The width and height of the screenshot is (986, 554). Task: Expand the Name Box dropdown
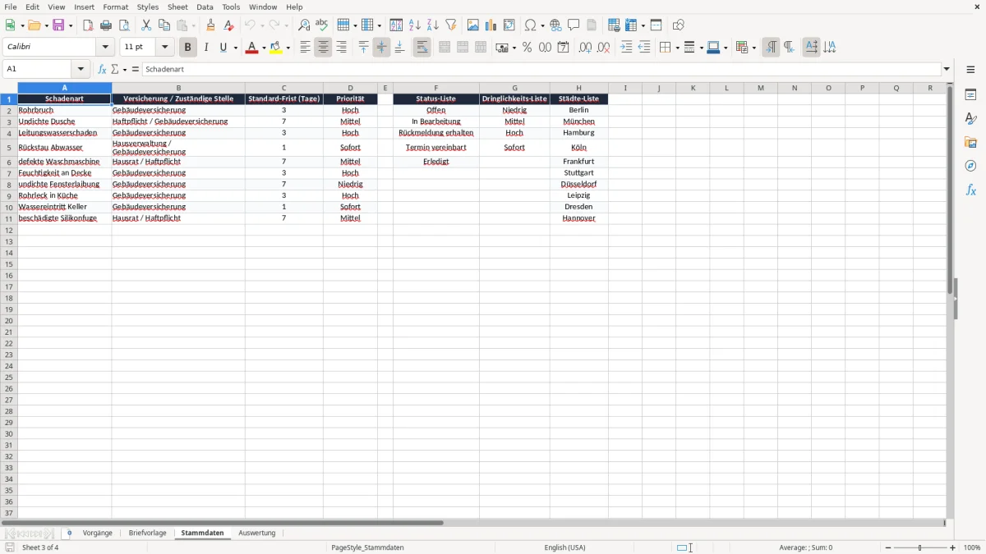click(x=81, y=70)
